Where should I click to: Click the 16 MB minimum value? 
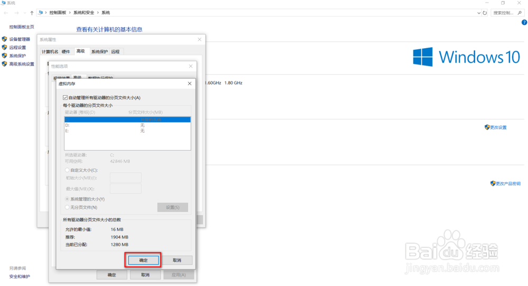click(x=117, y=229)
